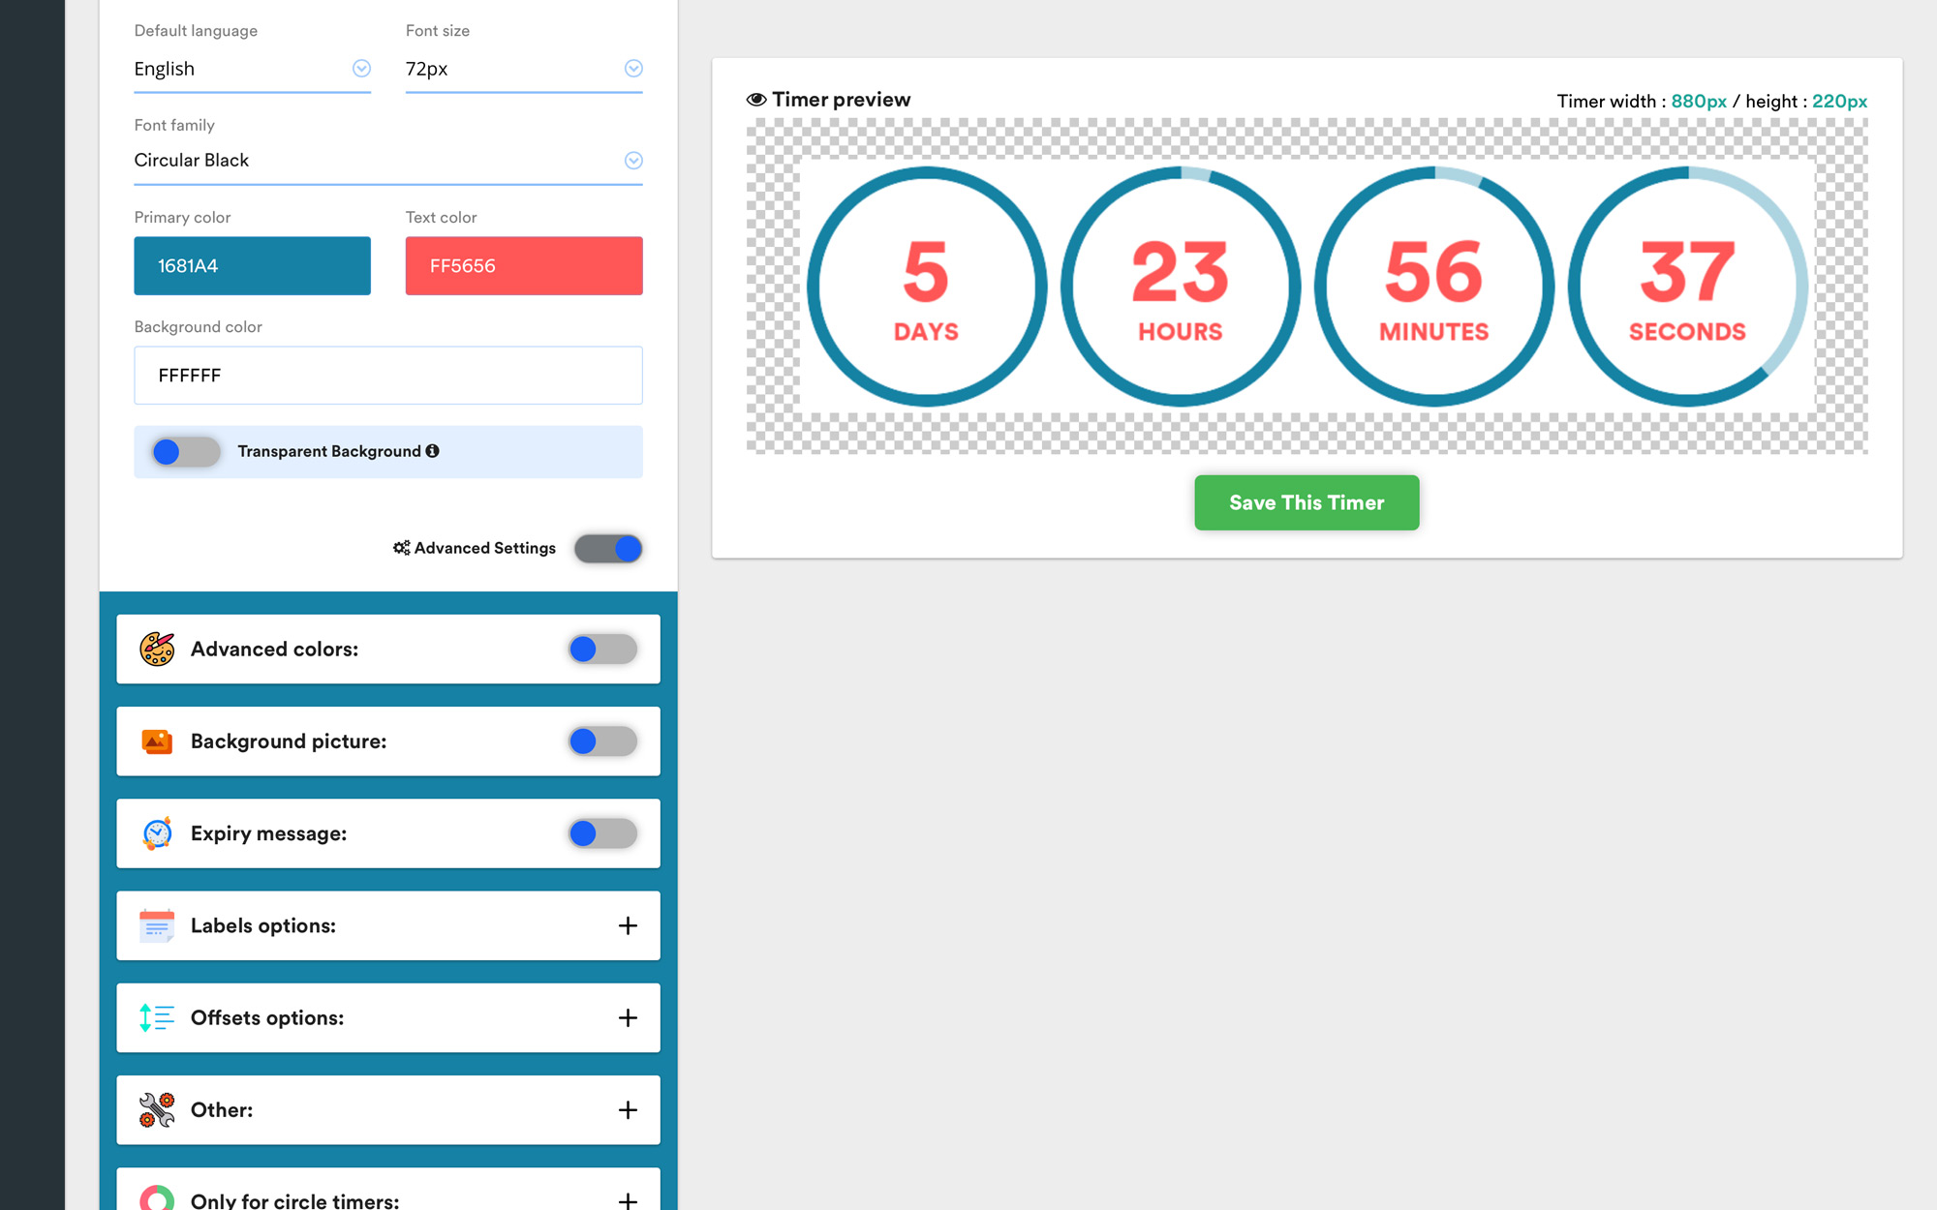Click the eye icon beside Timer preview
This screenshot has width=1937, height=1210.
pos(755,99)
